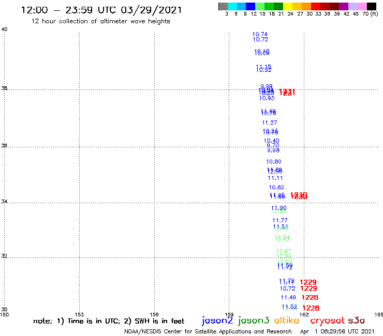This screenshot has width=383, height=336.
Task: Click the title '12:00 – 23:59 UTC 03/29/2021'
Action: pyautogui.click(x=101, y=10)
